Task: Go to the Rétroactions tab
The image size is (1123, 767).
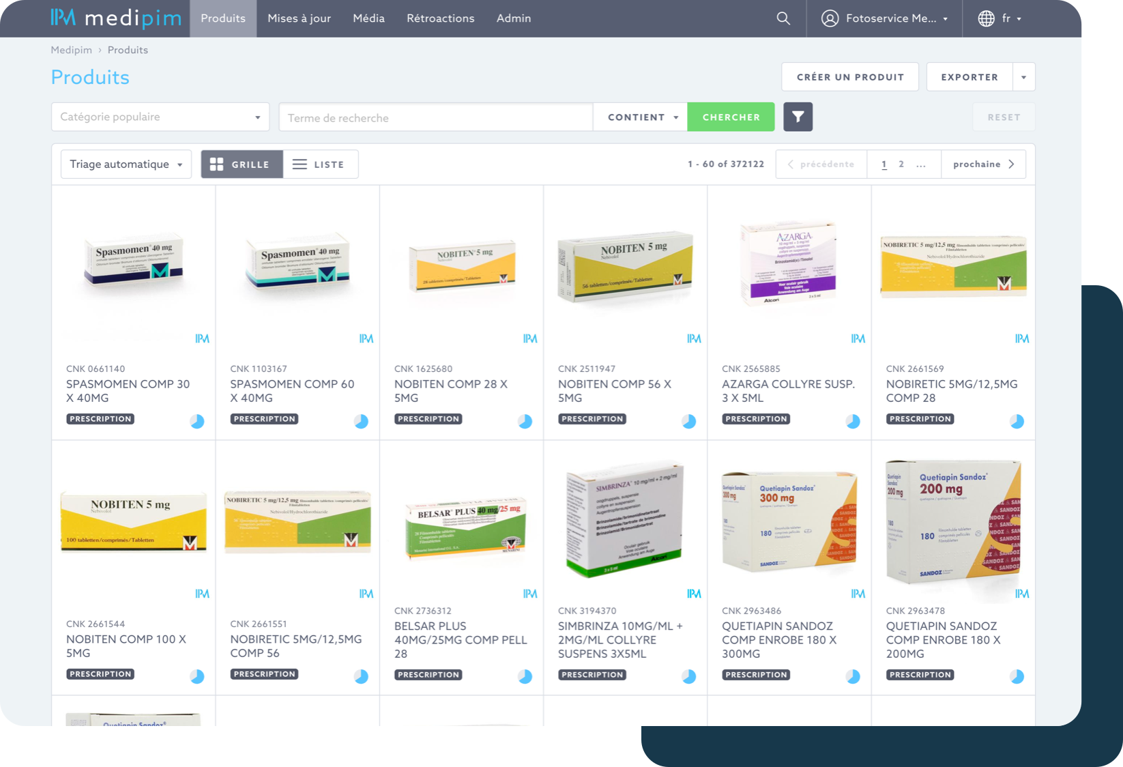Action: coord(440,18)
